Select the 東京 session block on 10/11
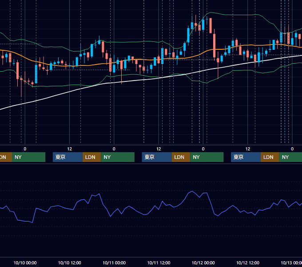302x267 pixels. tap(157, 157)
